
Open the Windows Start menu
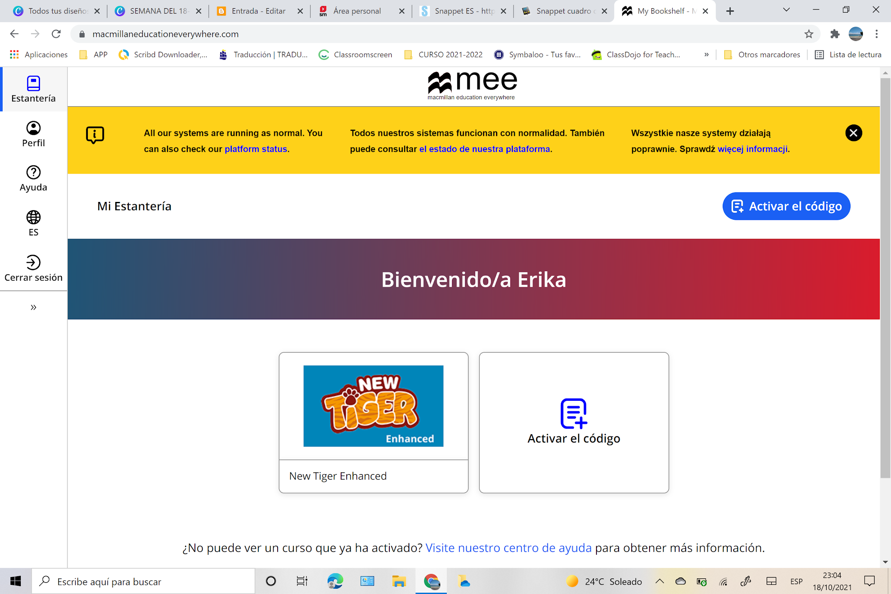[16, 581]
